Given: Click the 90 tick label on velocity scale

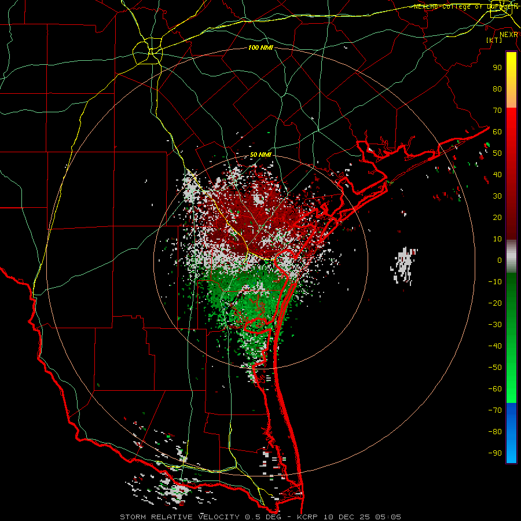Looking at the screenshot, I should click(x=497, y=68).
